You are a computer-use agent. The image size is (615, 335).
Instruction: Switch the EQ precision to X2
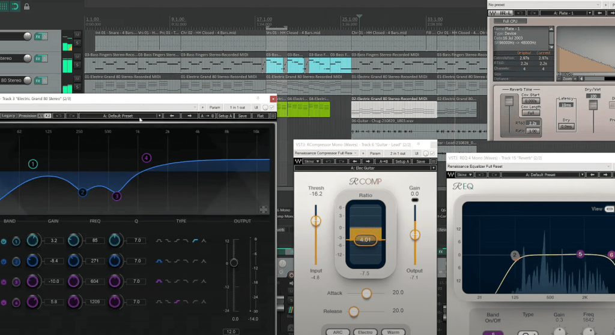tap(47, 116)
